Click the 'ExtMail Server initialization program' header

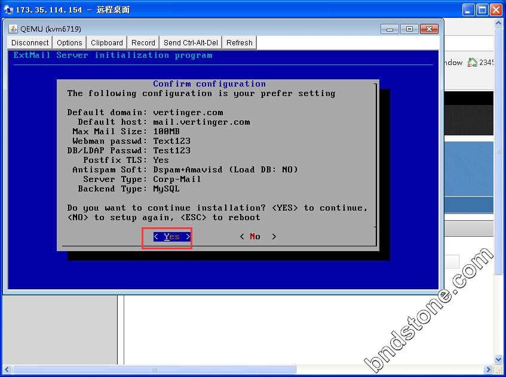pyautogui.click(x=113, y=55)
